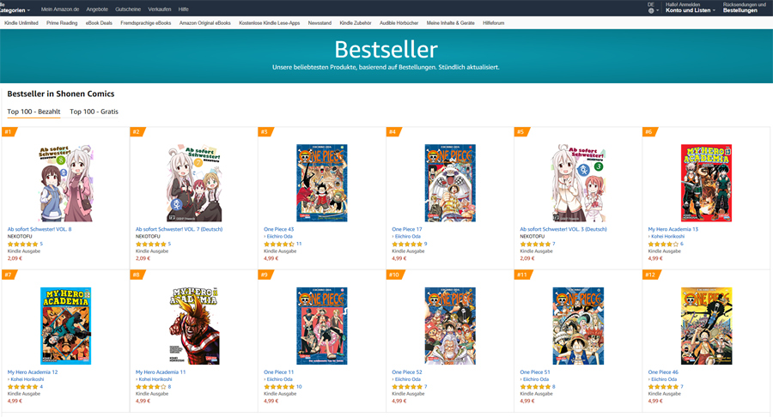Click Rücksendungen und Bestellungen
773x417 pixels.
coord(744,8)
